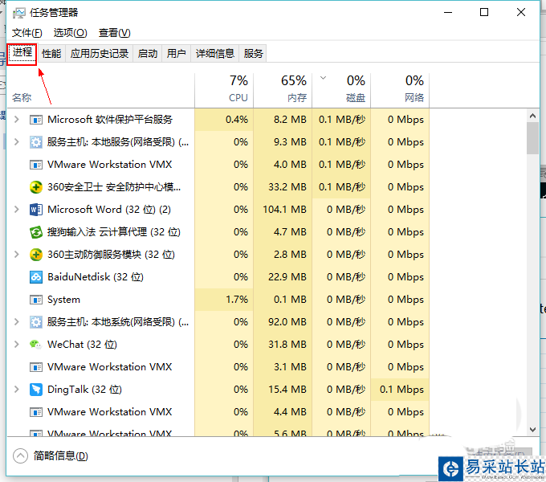Click the 简略信息(D) link
Viewport: 546px width, 482px height.
tap(60, 455)
